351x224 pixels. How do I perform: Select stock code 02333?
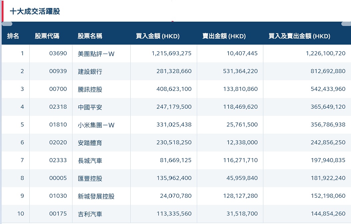[58, 160]
